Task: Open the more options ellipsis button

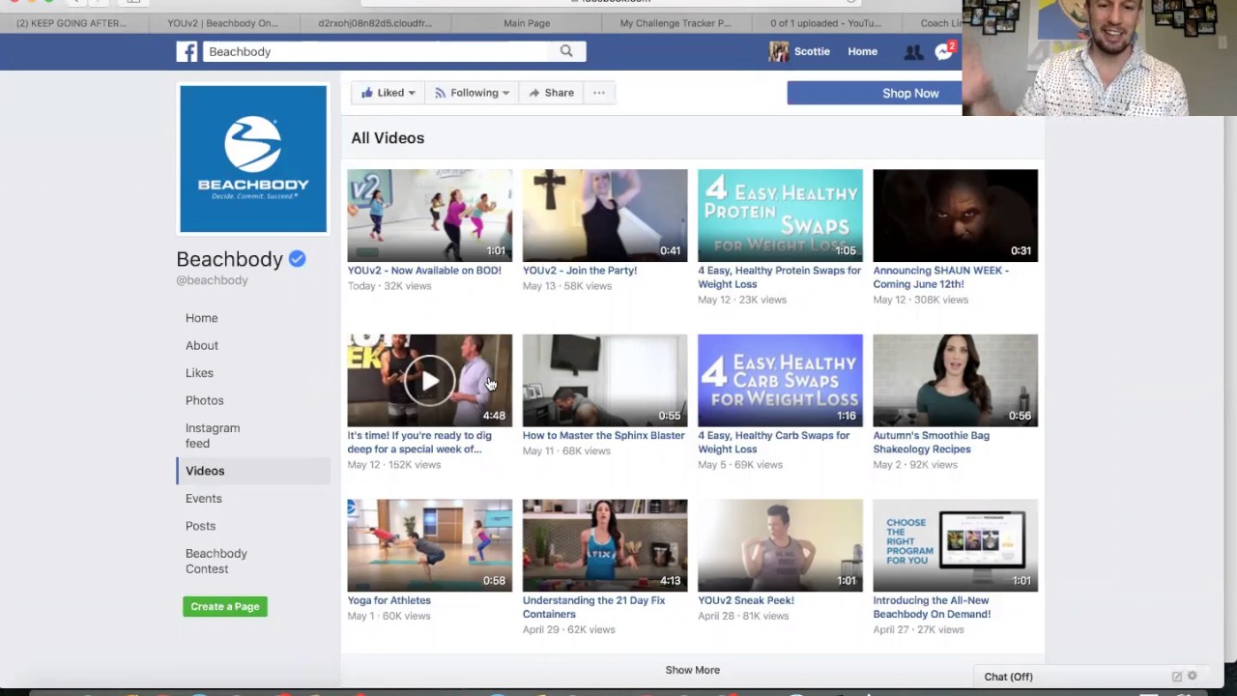Action: (599, 93)
